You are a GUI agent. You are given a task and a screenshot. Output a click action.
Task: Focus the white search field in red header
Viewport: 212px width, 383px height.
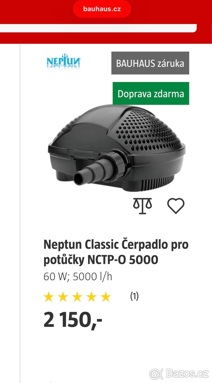click(98, 28)
